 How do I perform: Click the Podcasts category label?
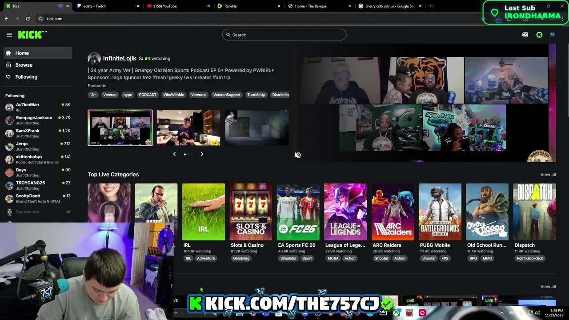pos(97,85)
